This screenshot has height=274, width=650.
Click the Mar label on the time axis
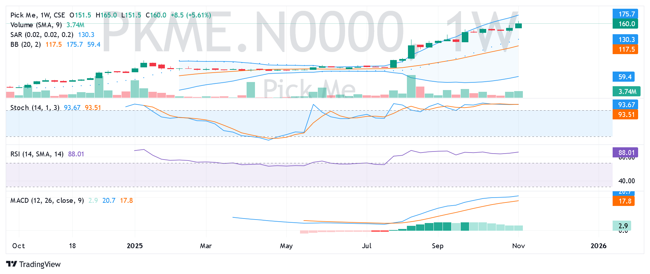point(206,246)
